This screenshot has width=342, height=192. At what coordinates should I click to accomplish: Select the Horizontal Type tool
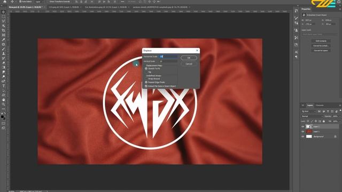(3, 86)
